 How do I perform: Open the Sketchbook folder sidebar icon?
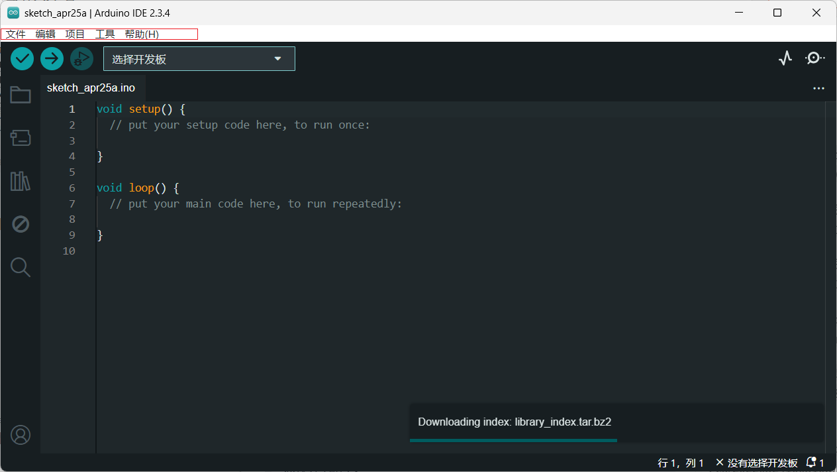(x=21, y=95)
